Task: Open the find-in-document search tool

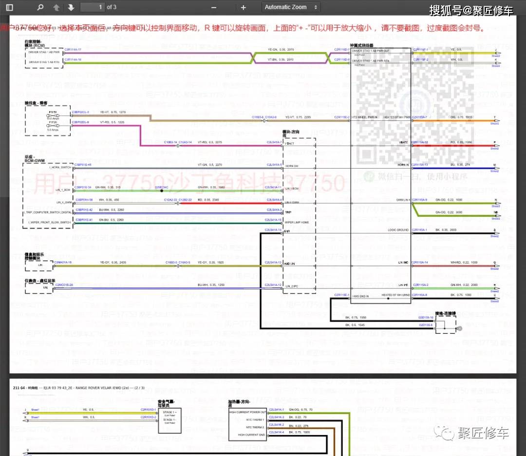Action: coord(40,7)
